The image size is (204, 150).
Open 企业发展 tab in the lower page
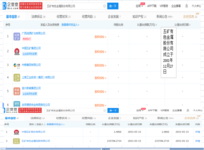click(x=114, y=118)
